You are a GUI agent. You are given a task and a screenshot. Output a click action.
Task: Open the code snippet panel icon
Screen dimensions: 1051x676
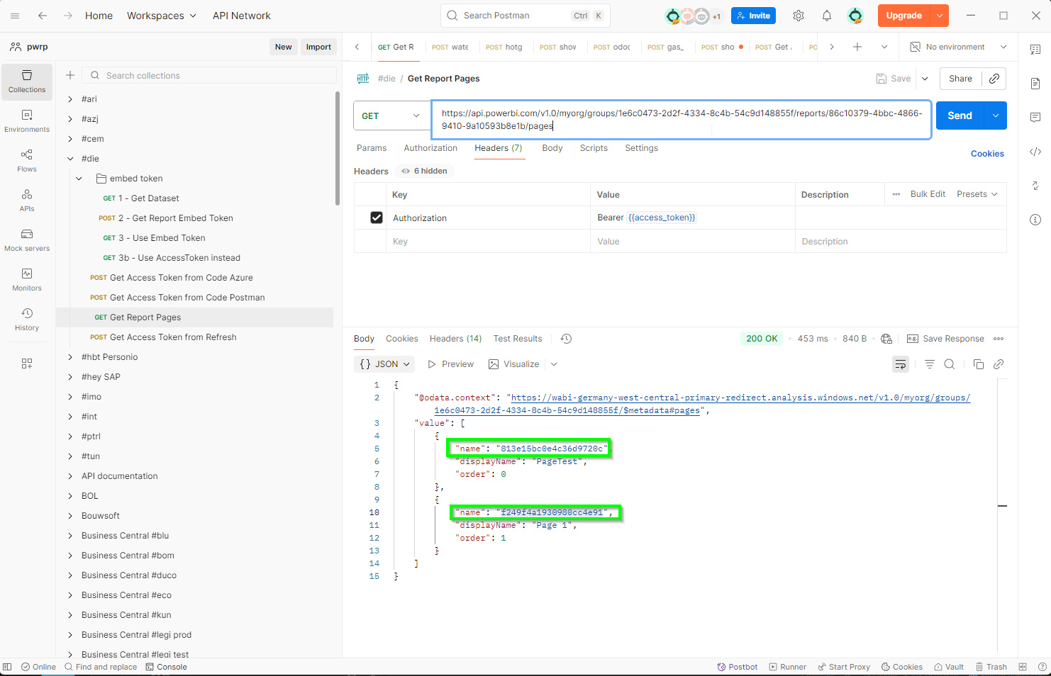pos(1035,152)
